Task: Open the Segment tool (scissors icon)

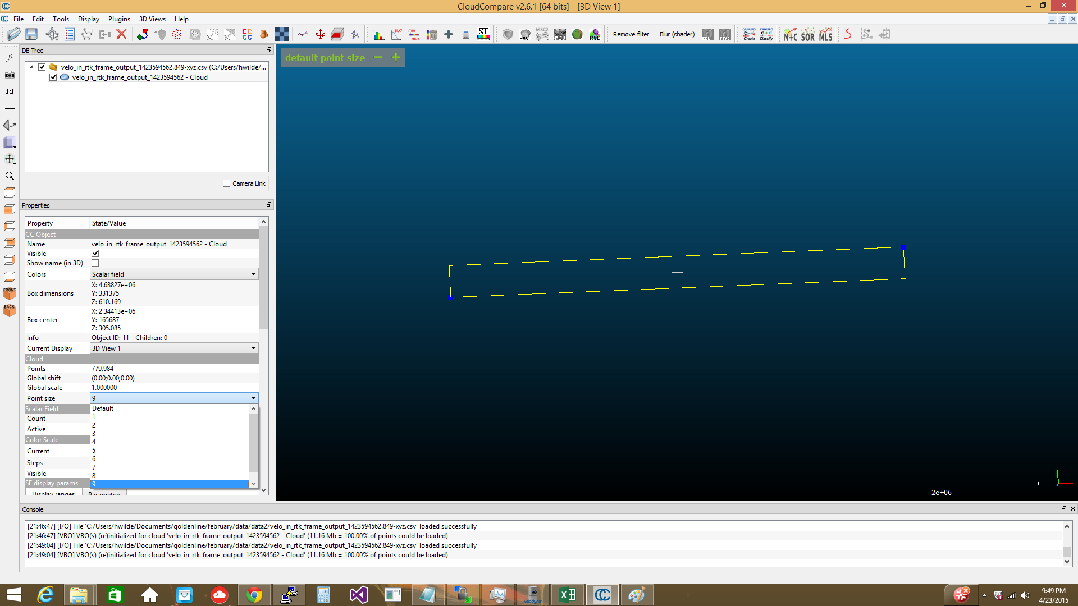Action: coord(303,34)
